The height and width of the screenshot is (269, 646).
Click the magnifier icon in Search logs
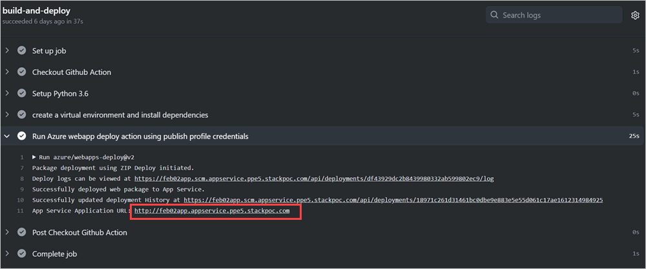pyautogui.click(x=494, y=16)
